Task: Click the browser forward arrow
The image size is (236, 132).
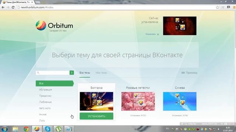Action: click(8, 7)
